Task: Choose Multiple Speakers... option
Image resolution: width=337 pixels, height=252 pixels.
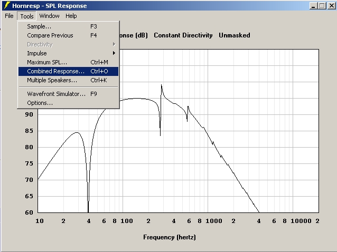Action: click(x=68, y=80)
